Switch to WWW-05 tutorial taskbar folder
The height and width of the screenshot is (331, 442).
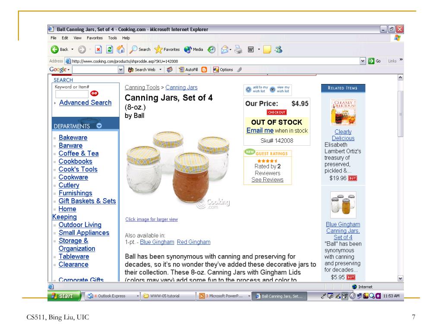pyautogui.click(x=168, y=296)
